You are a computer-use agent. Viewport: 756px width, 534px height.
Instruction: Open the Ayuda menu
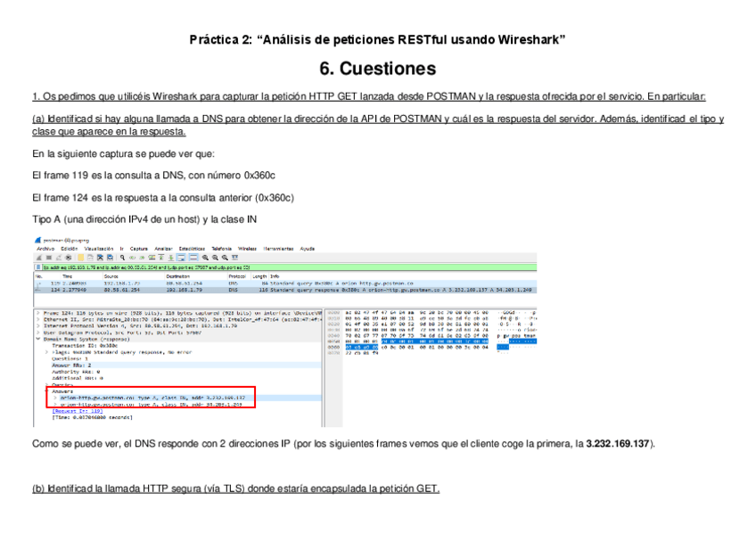(307, 249)
